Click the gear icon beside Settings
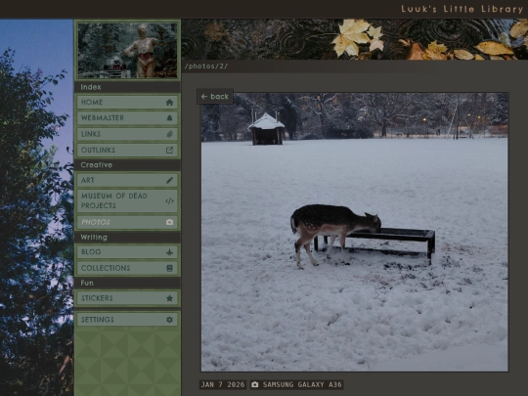The height and width of the screenshot is (396, 528). coord(169,320)
